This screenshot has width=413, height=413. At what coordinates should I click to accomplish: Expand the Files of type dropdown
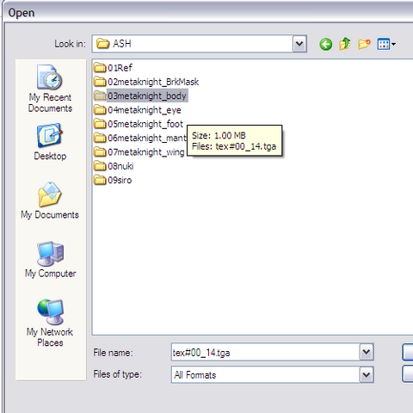[x=367, y=374]
